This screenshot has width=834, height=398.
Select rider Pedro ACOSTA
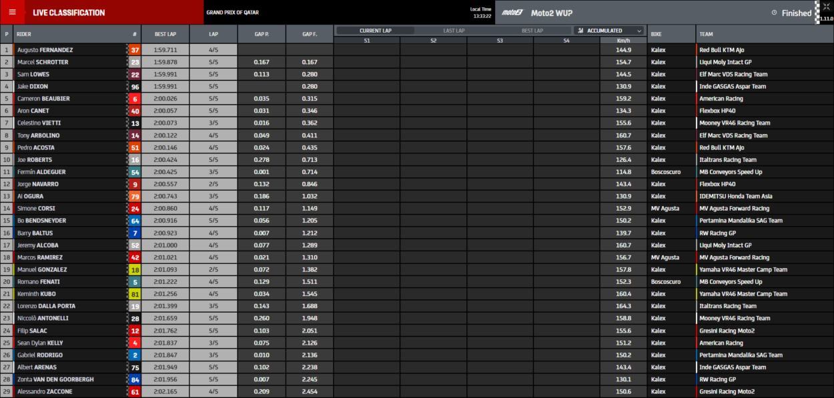point(36,147)
